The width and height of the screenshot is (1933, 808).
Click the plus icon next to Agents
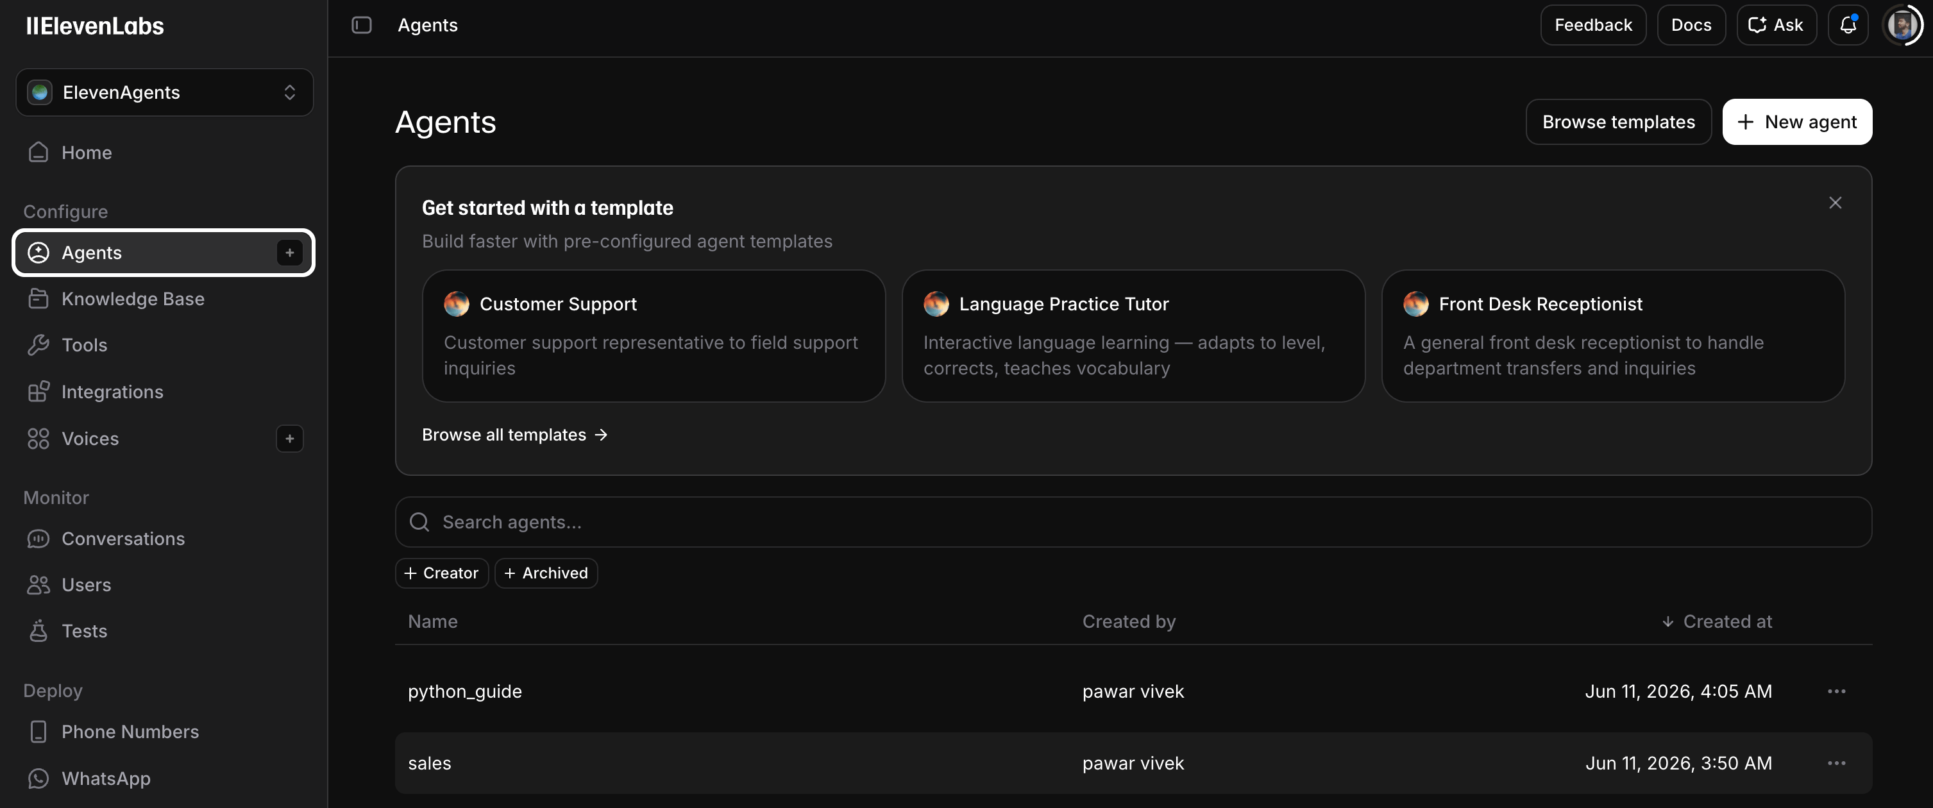(290, 253)
